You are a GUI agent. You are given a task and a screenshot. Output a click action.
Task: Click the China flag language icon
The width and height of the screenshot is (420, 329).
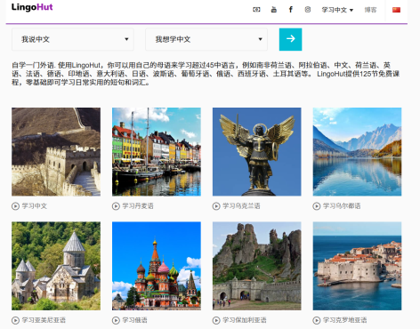396,10
